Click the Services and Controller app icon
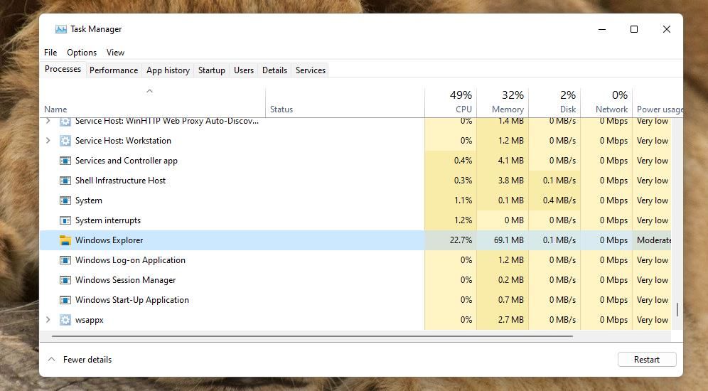This screenshot has width=708, height=391. tap(65, 161)
